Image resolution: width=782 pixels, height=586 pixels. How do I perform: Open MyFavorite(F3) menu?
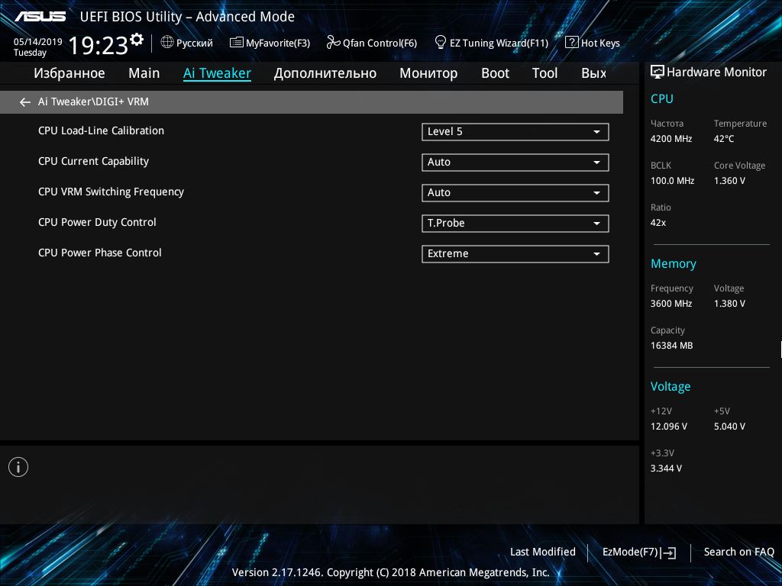[278, 43]
